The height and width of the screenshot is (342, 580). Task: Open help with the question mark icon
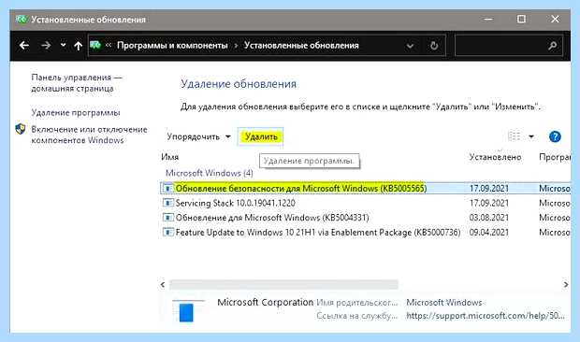[555, 136]
